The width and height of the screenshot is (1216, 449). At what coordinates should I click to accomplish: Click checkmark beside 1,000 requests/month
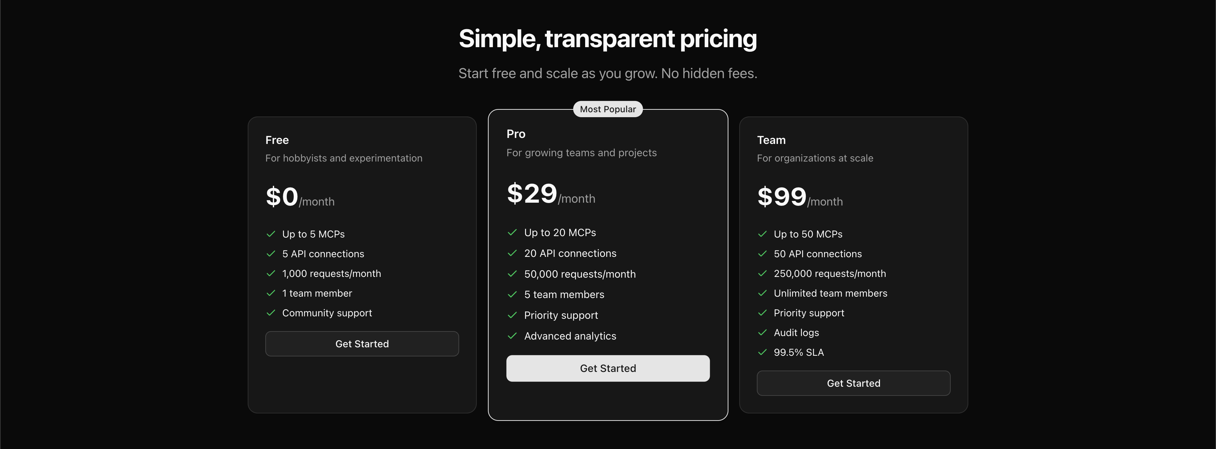(271, 273)
